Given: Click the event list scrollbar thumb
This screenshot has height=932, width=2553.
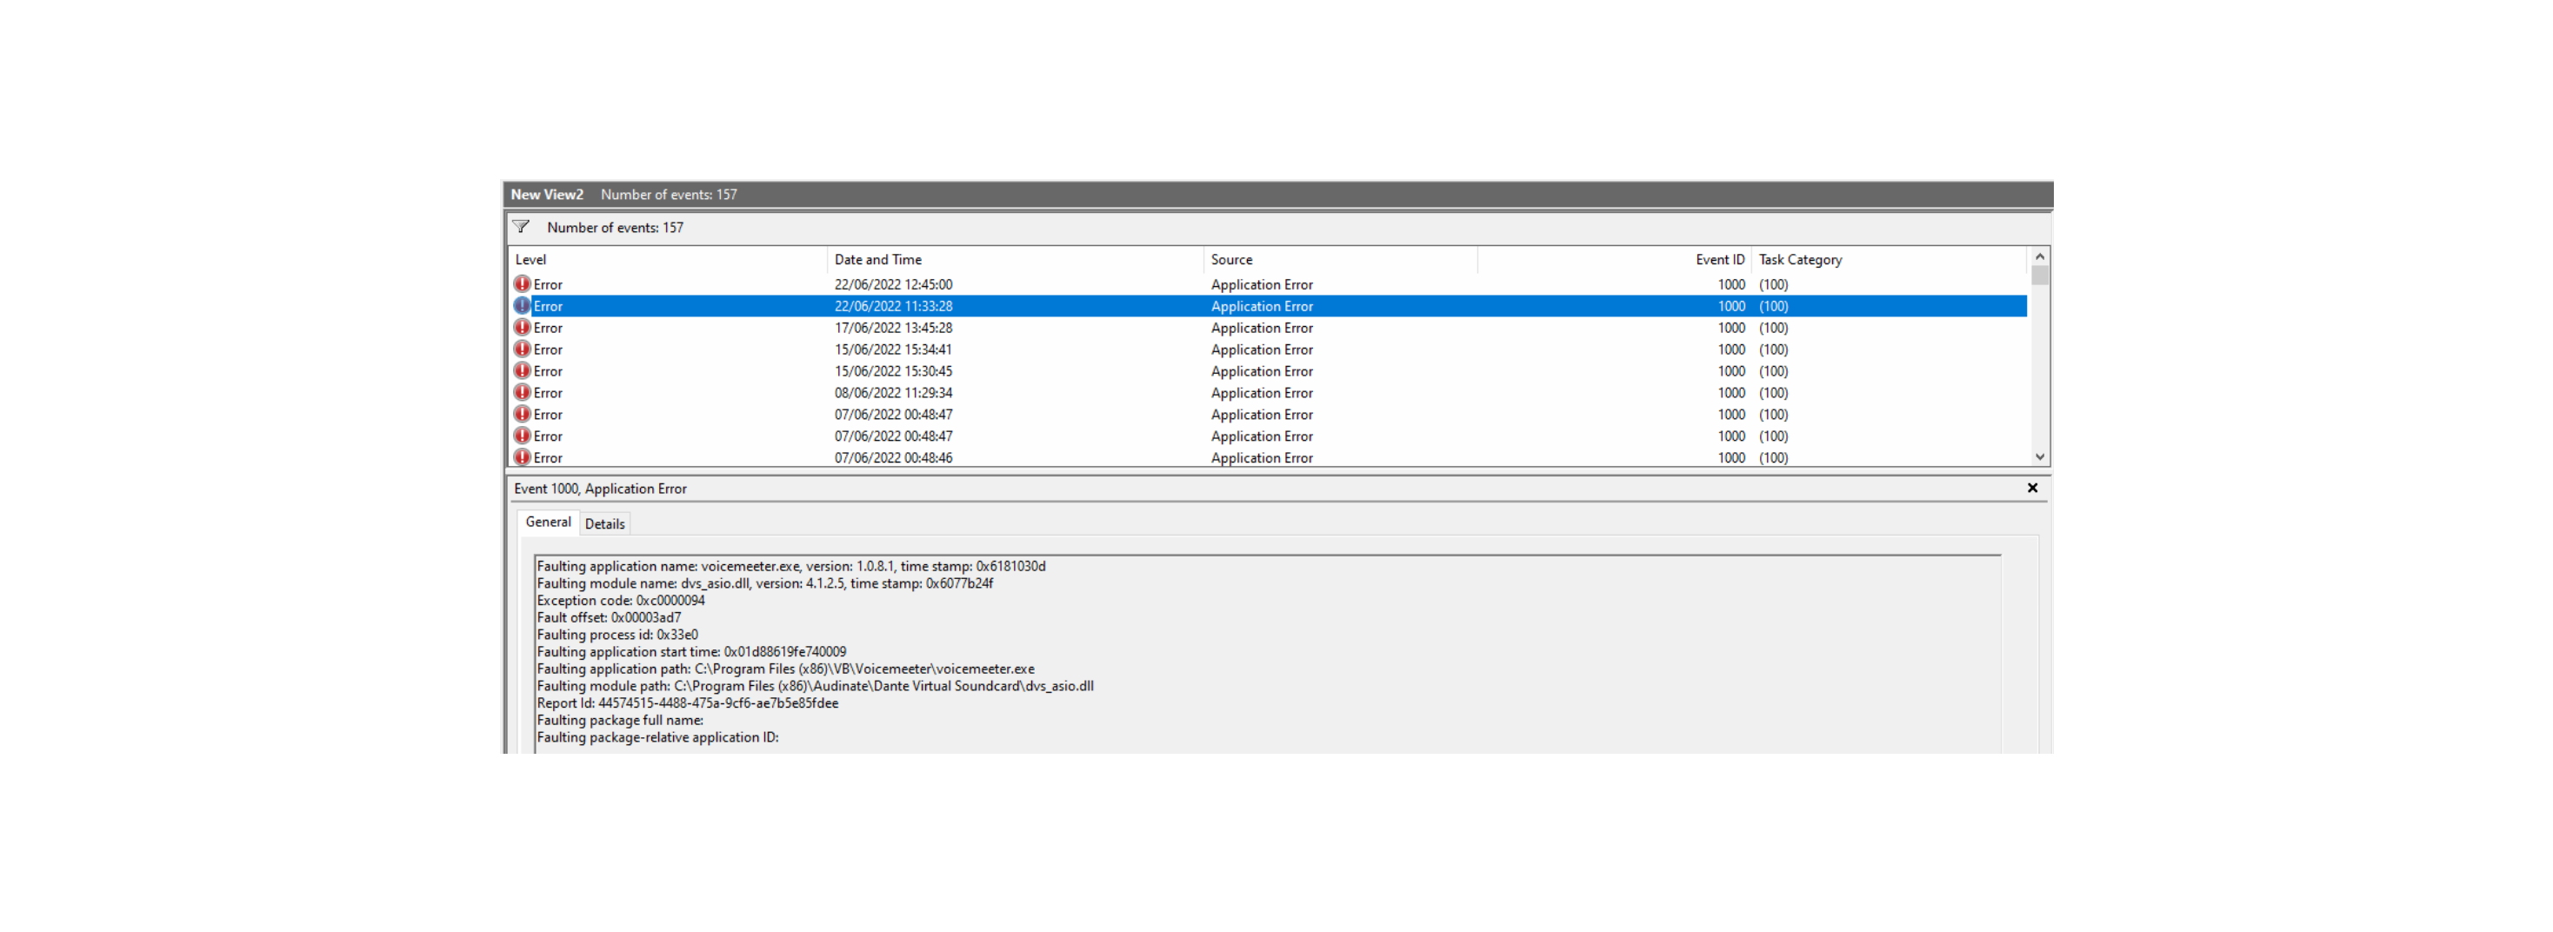Looking at the screenshot, I should (x=2040, y=276).
